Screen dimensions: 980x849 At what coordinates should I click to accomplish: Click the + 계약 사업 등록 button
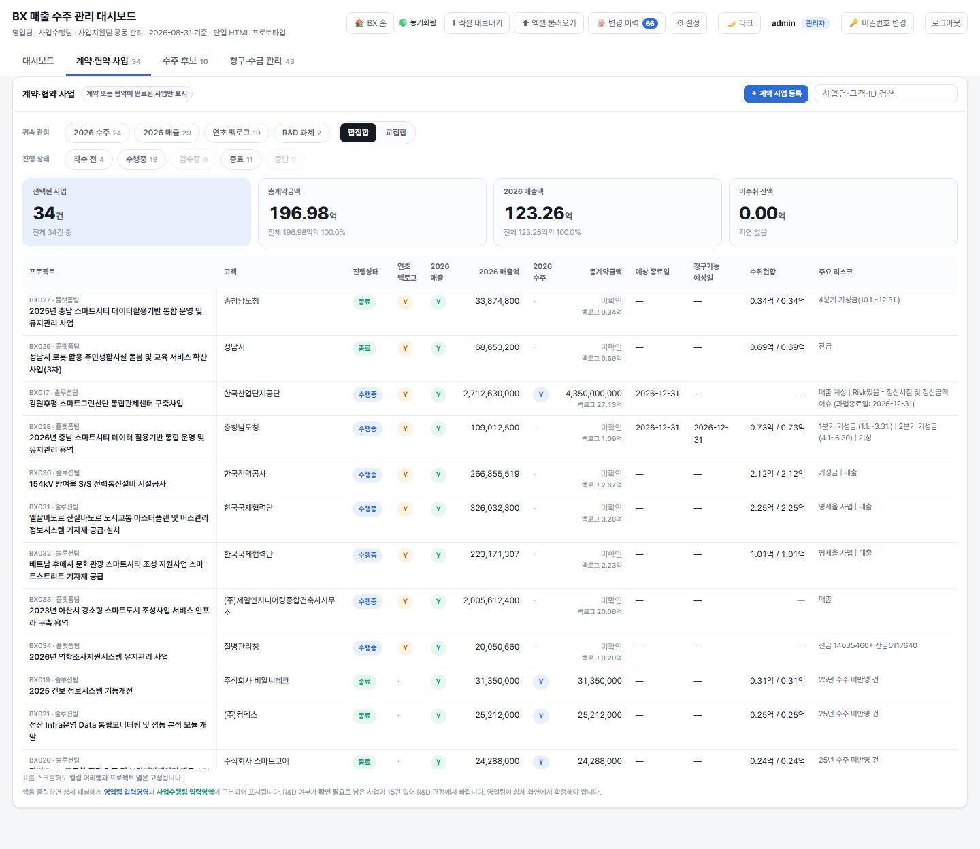(x=777, y=94)
